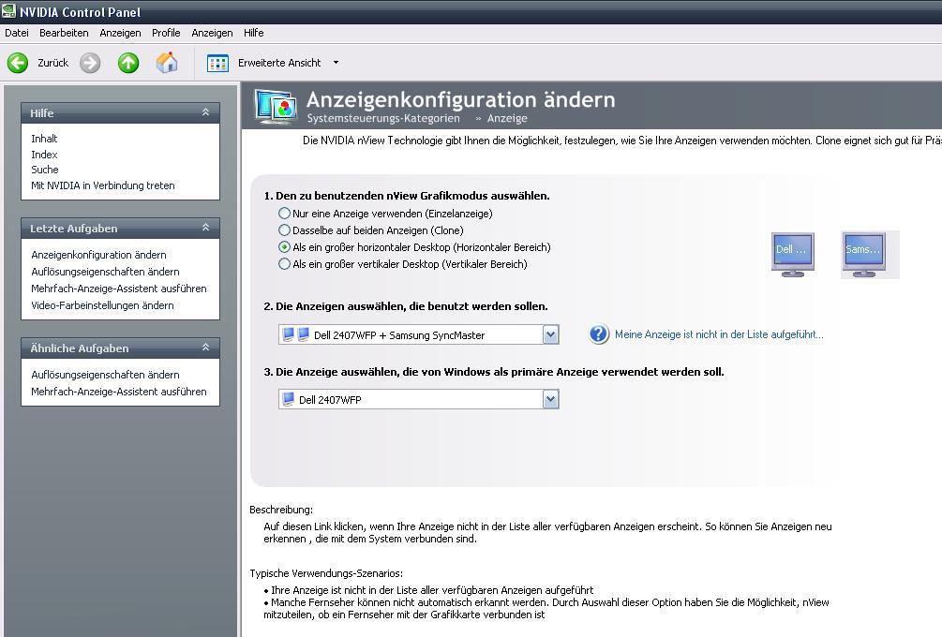Open the Profile menu
942x637 pixels.
[166, 33]
